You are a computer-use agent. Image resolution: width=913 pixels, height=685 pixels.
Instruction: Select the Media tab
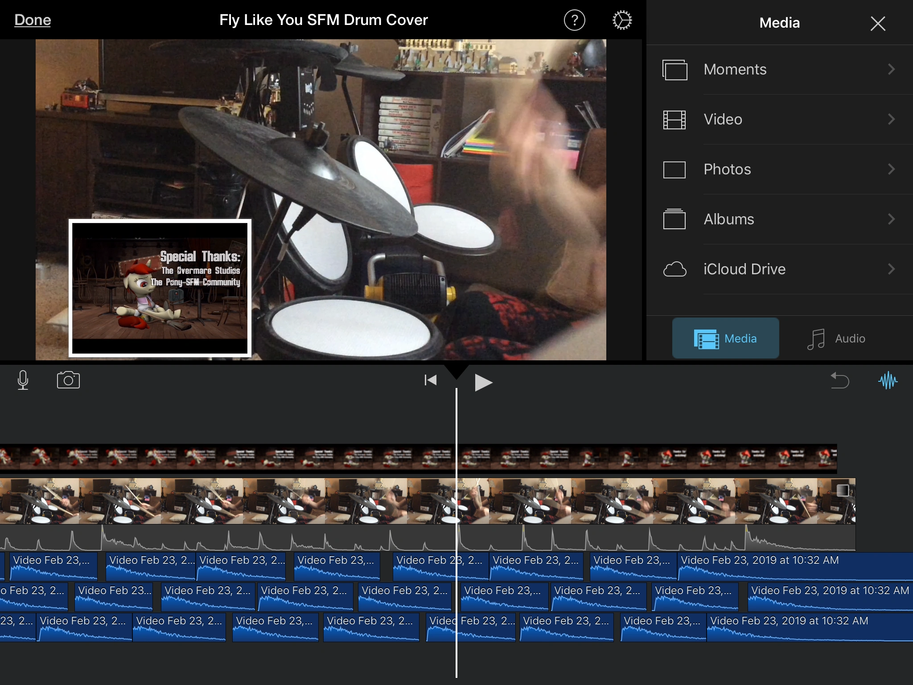725,338
